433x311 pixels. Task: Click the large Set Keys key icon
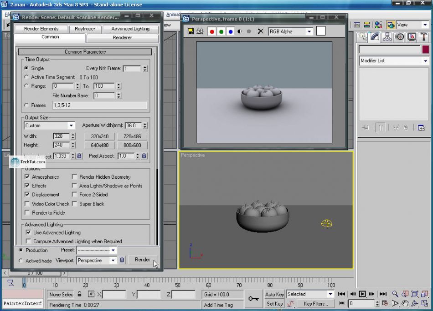click(x=253, y=299)
